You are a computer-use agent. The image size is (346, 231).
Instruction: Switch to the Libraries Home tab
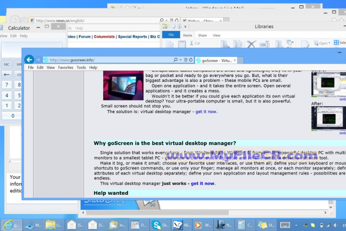pyautogui.click(x=187, y=35)
